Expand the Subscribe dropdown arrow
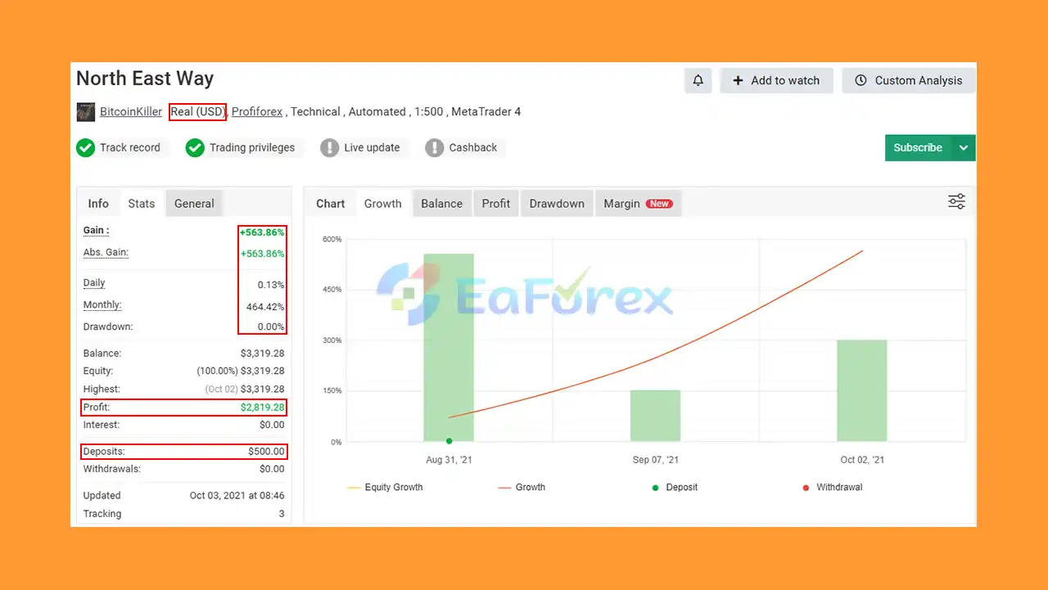Screen dimensions: 1048x590 click(x=964, y=148)
